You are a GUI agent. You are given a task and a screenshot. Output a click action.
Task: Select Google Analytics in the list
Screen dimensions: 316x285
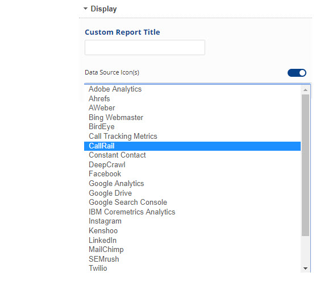192,184
